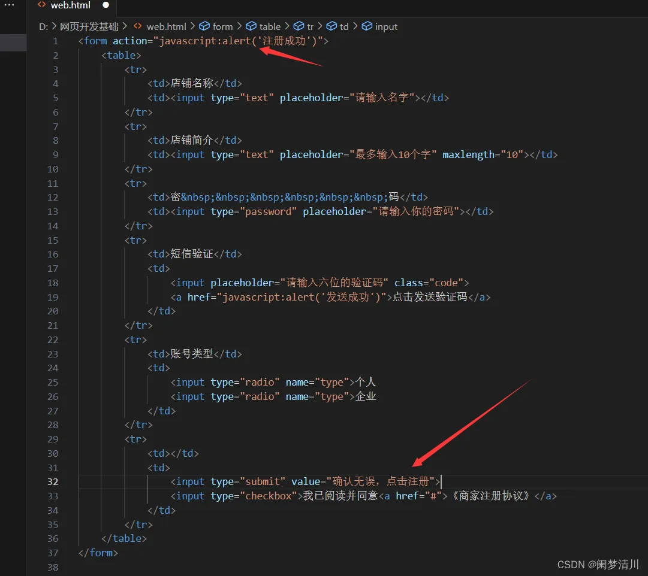The height and width of the screenshot is (576, 648).
Task: Expand the chevron after table breadcrumb
Action: [287, 27]
